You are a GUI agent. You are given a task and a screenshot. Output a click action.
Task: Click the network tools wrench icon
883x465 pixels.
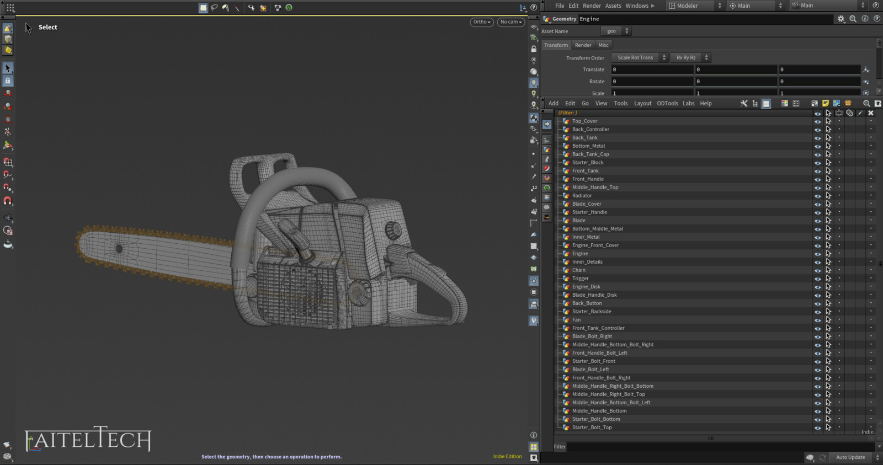coord(744,104)
